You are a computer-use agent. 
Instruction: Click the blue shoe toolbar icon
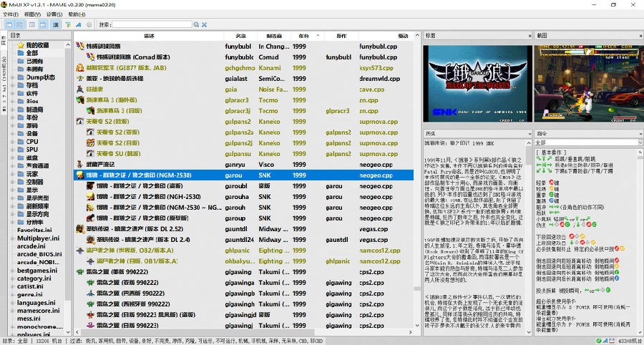point(79,24)
